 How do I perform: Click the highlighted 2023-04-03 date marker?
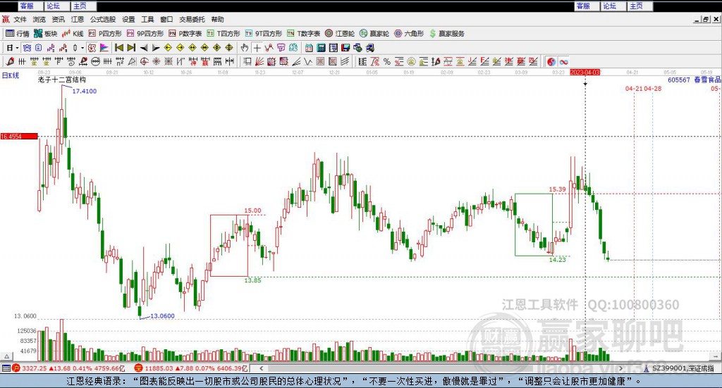click(585, 72)
